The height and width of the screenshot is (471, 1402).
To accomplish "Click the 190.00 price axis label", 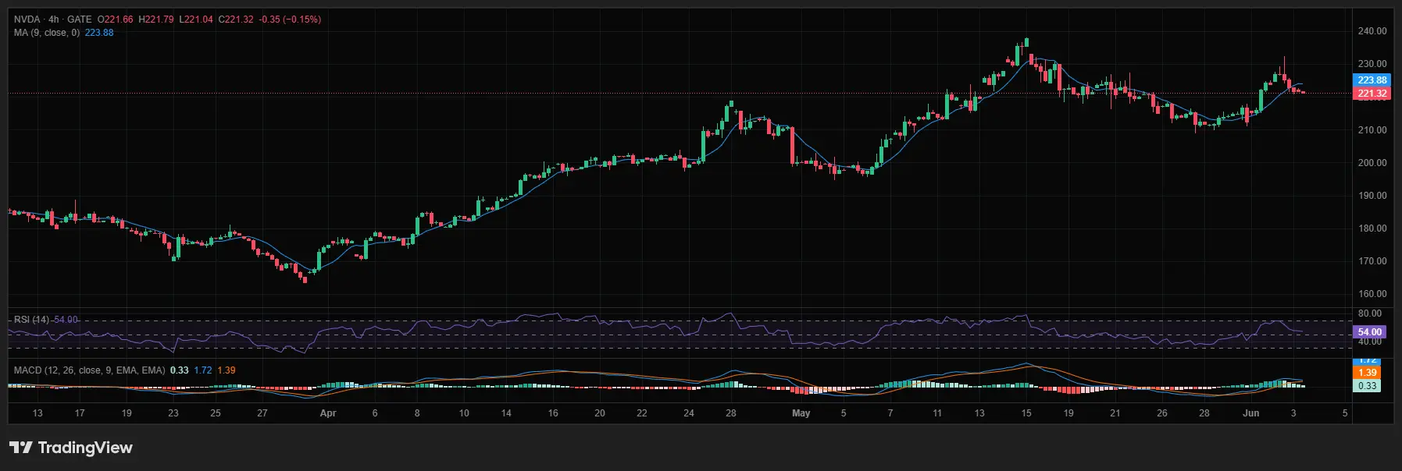I will 1372,196.
